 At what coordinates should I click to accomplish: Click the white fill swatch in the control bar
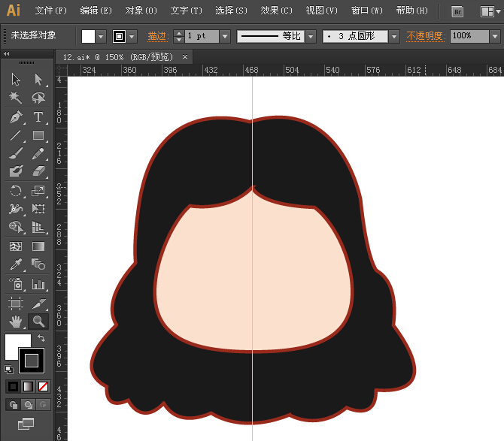[89, 36]
